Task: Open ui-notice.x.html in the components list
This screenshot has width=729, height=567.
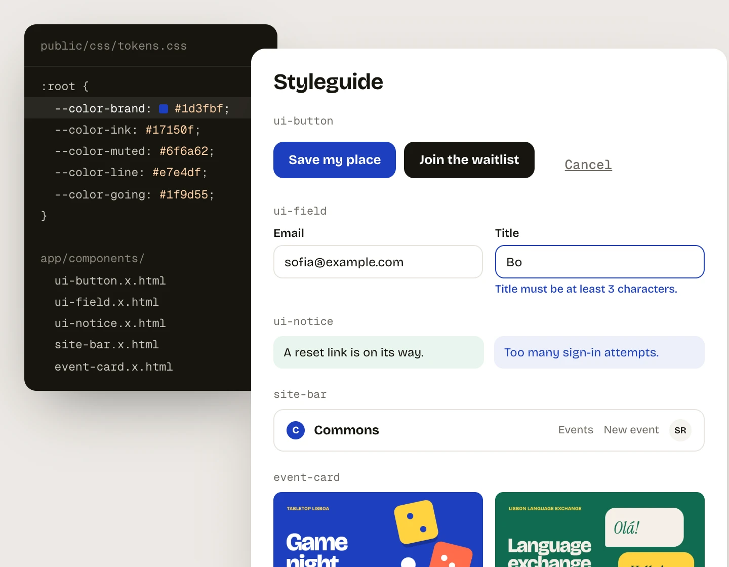Action: pos(110,323)
